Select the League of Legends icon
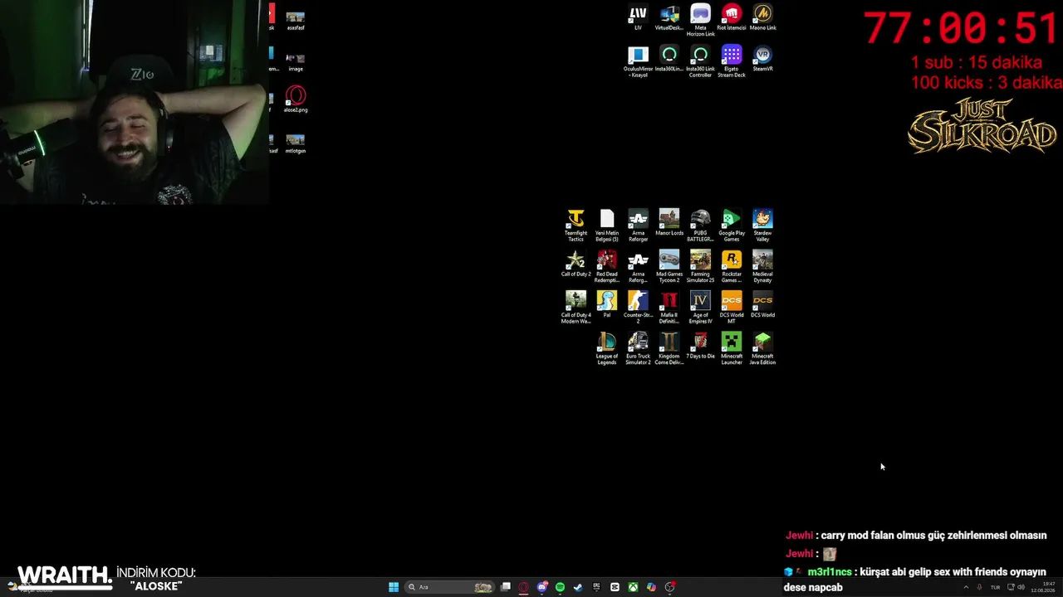Viewport: 1063px width, 597px height. (607, 349)
